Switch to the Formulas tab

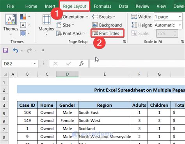tap(103, 6)
